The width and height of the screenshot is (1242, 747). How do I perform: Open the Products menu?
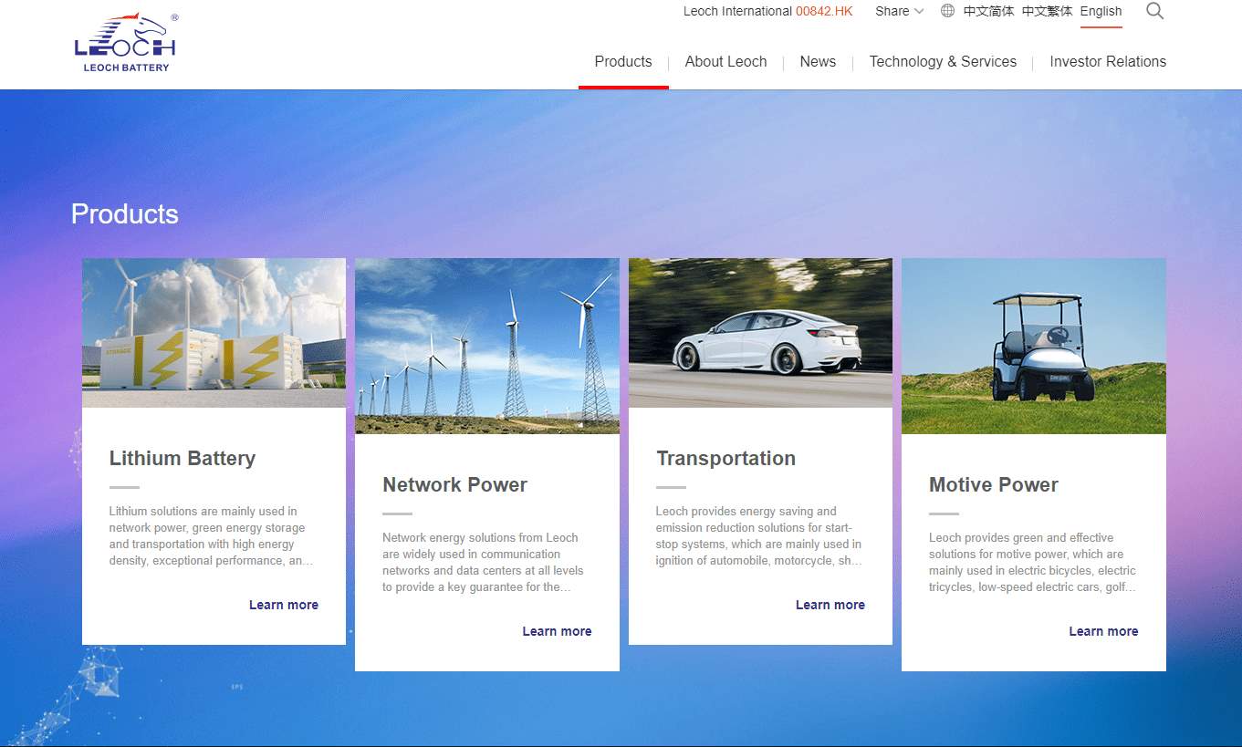(x=623, y=62)
